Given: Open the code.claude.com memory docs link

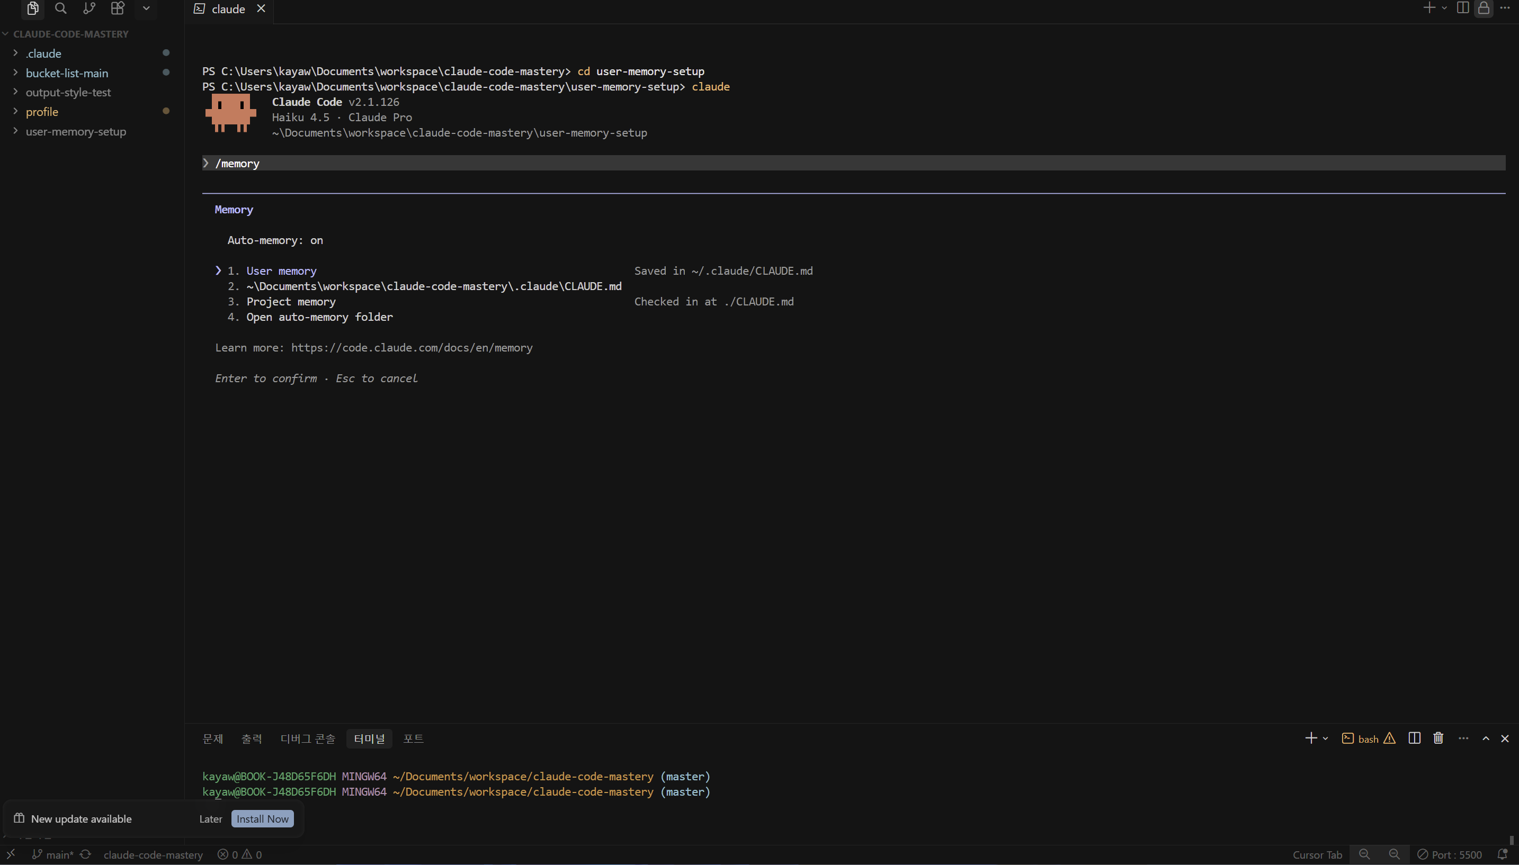Looking at the screenshot, I should point(412,348).
